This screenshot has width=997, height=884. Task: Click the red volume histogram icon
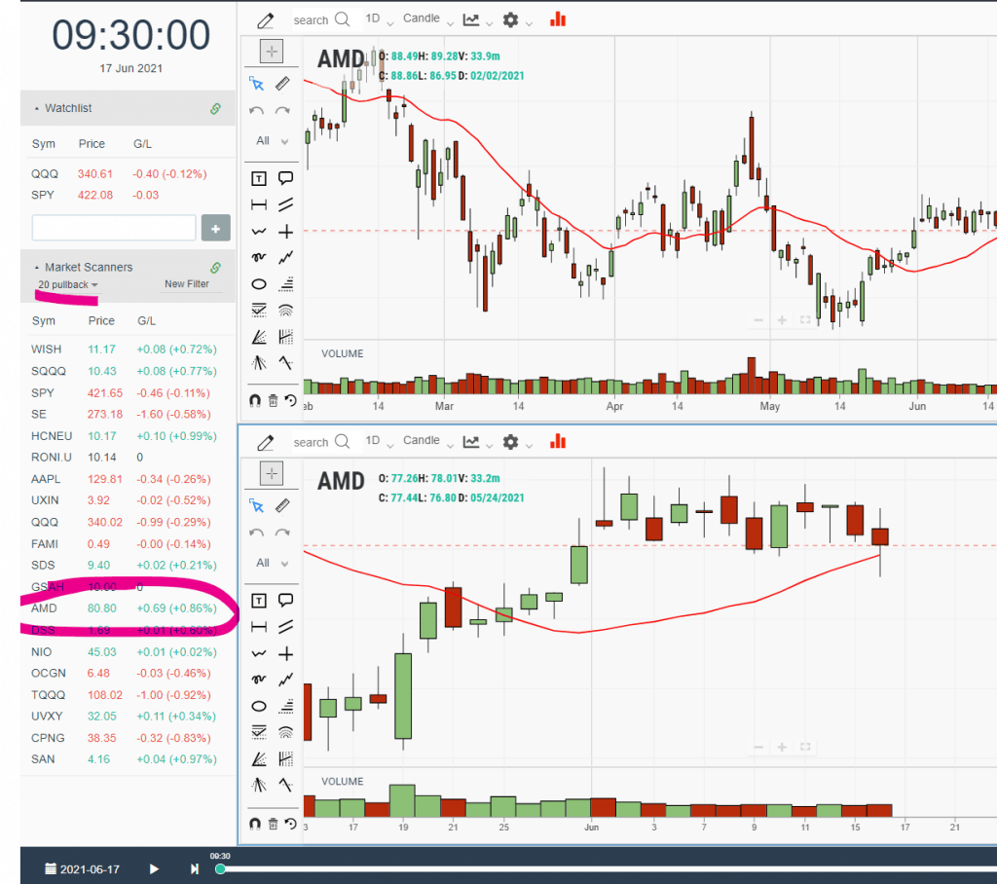click(x=558, y=18)
